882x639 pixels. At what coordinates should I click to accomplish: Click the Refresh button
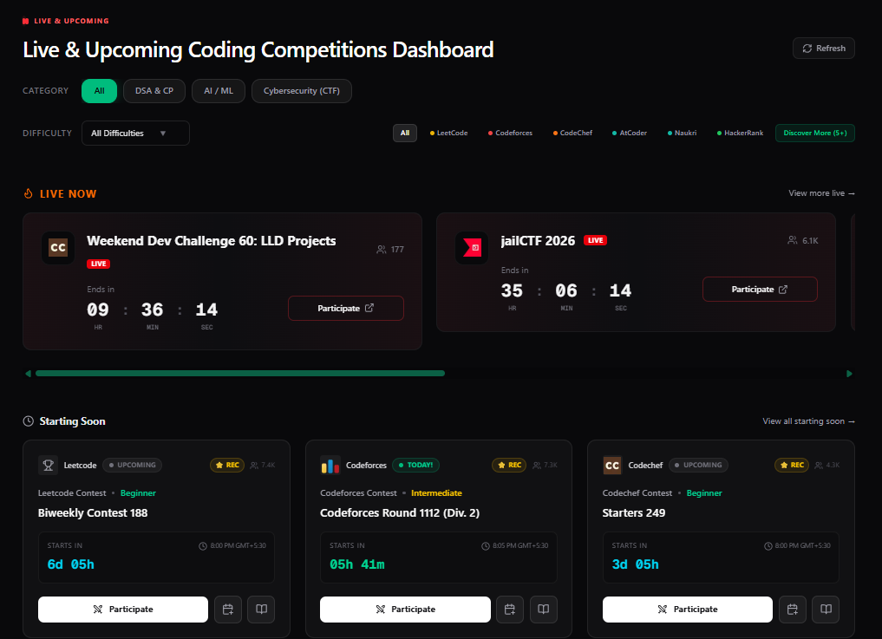[824, 49]
